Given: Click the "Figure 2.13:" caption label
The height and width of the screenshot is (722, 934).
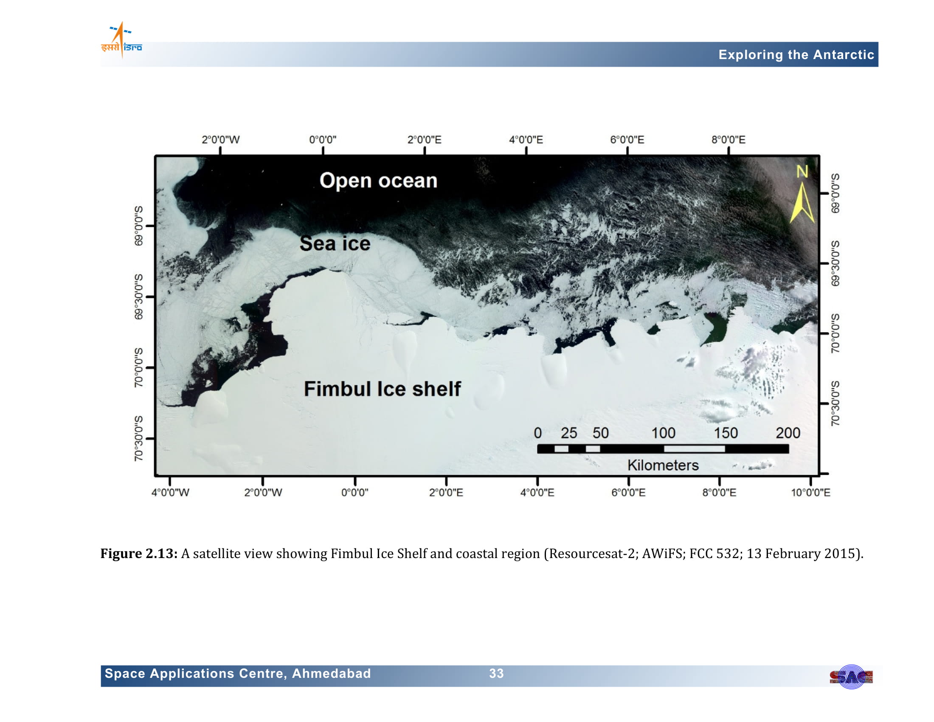Looking at the screenshot, I should (139, 553).
